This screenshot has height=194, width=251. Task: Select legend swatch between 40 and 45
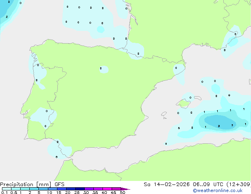click(x=107, y=189)
